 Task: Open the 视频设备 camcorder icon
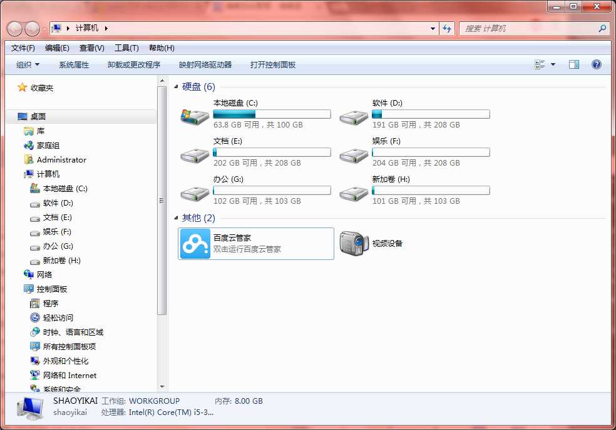[x=354, y=243]
